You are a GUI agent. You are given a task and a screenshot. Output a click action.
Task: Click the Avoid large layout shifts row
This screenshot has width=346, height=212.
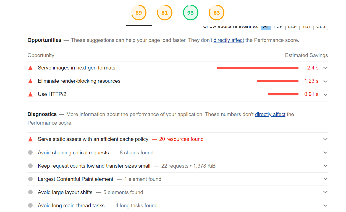(65, 192)
